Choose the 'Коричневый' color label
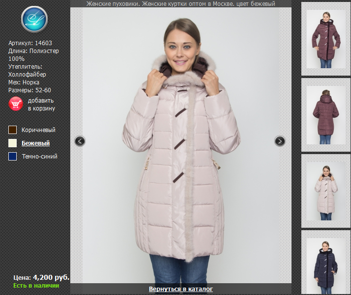351x295 pixels. click(38, 130)
